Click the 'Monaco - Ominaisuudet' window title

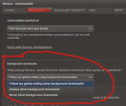[18, 4]
